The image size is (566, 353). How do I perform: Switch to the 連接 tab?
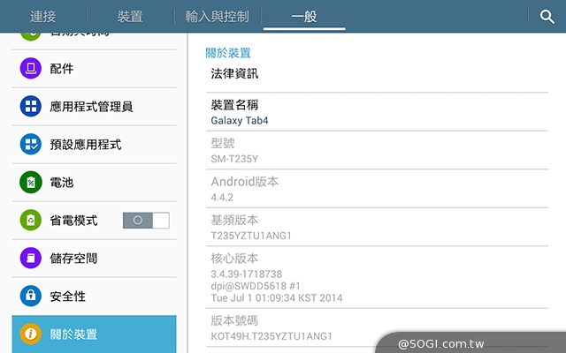43,17
